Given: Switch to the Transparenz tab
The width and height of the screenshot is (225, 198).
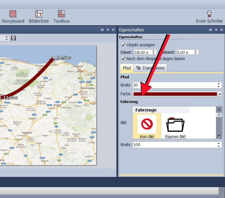Looking at the screenshot, I should (x=150, y=68).
